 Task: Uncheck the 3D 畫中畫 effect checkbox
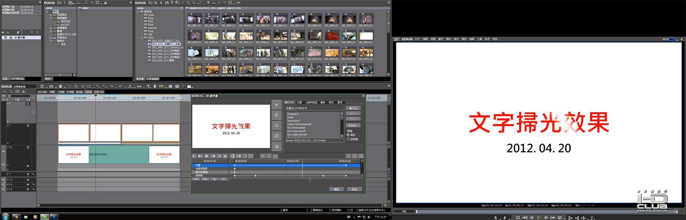point(6,37)
